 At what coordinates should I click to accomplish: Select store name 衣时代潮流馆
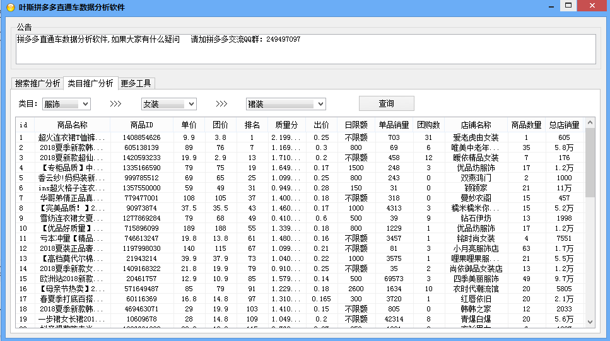tap(476, 289)
